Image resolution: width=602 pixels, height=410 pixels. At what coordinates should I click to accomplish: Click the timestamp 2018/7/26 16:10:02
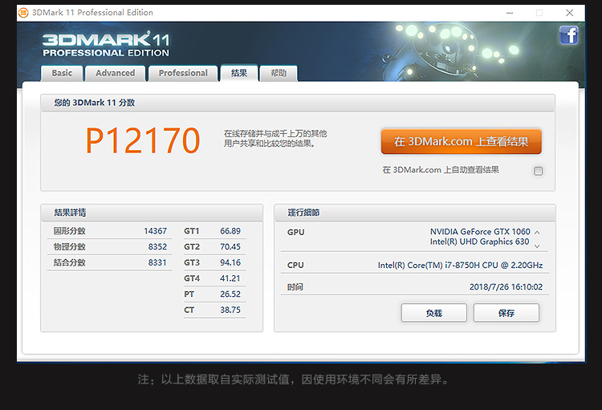click(506, 286)
